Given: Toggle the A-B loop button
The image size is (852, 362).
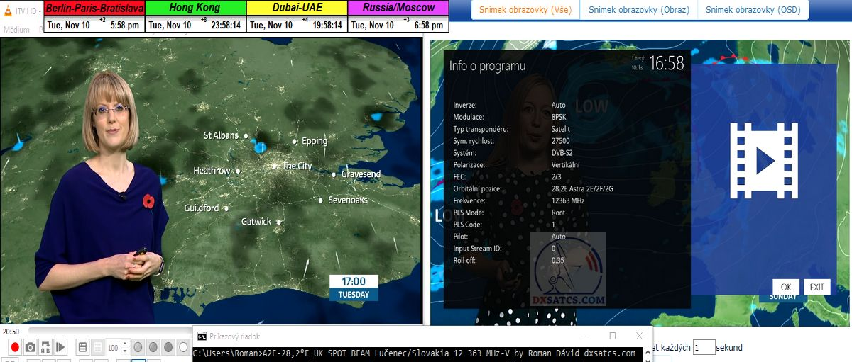Looking at the screenshot, I should pos(45,347).
